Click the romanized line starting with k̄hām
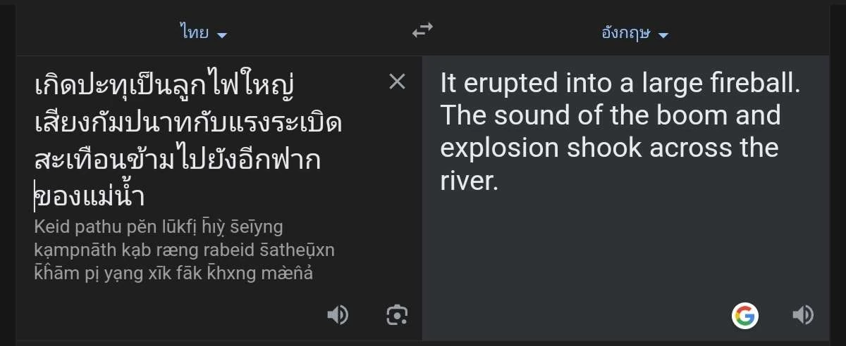 point(173,273)
